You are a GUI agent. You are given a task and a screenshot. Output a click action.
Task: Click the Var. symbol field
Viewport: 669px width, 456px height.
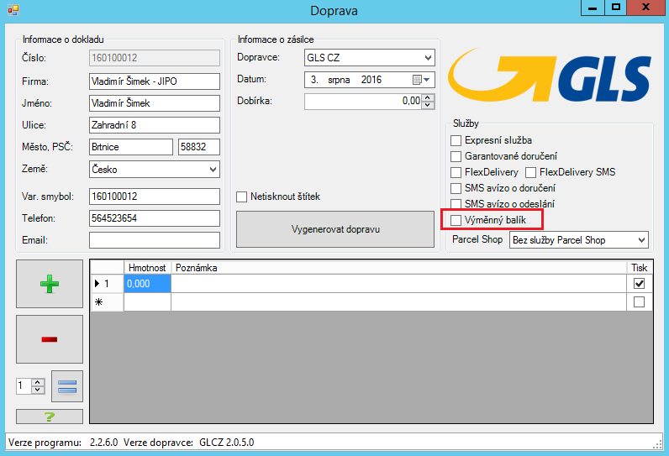tap(155, 197)
